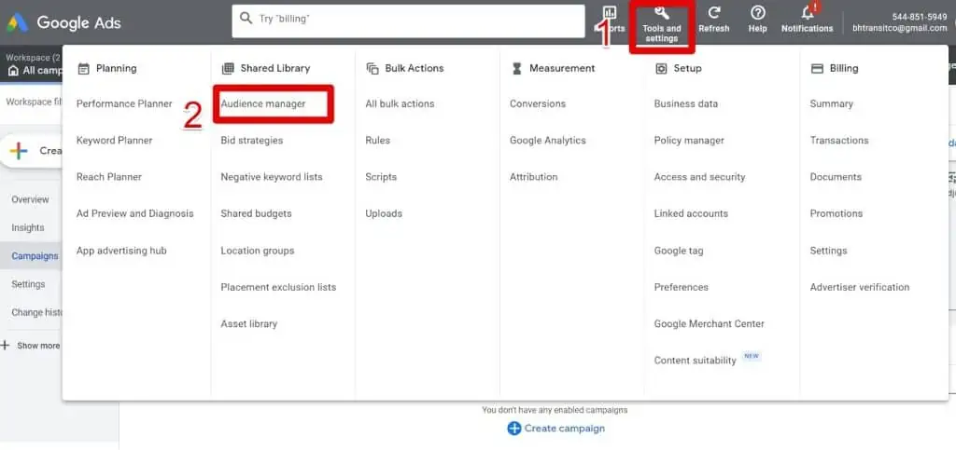Image resolution: width=956 pixels, height=450 pixels.
Task: Select Insights in left sidebar
Action: [27, 227]
